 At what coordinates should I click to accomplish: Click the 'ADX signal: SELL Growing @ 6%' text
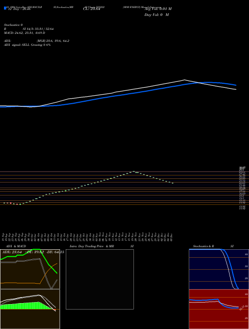27,45
